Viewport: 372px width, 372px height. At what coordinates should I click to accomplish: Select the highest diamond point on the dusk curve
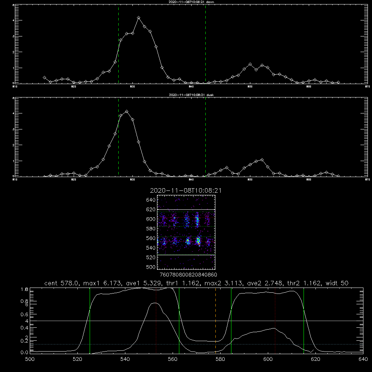(127, 112)
